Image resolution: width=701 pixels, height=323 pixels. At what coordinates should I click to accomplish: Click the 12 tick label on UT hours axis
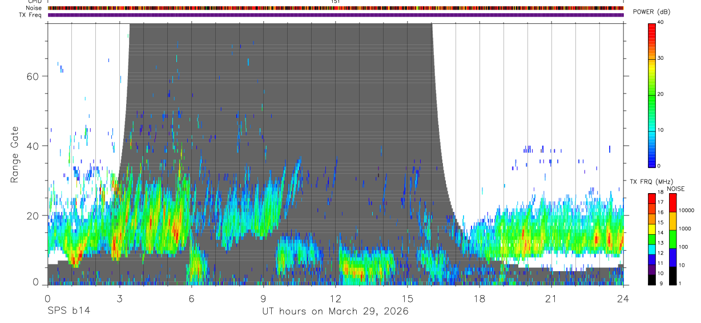[335, 298]
